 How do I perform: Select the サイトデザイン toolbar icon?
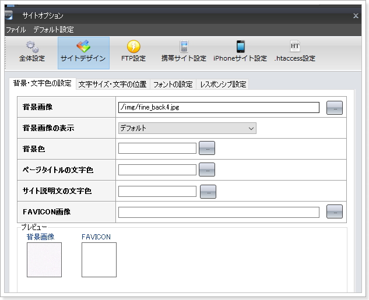[83, 53]
